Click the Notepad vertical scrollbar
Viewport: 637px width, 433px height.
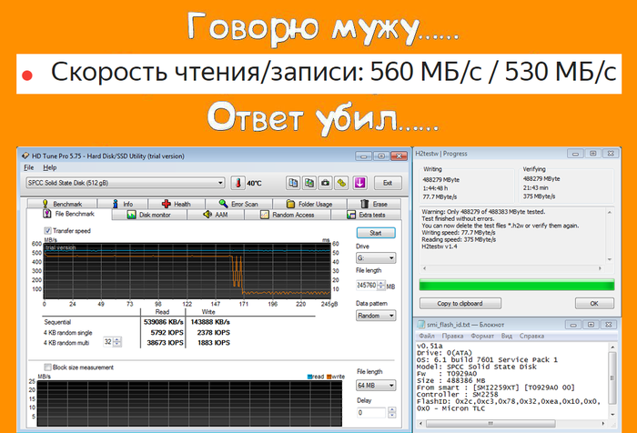pyautogui.click(x=612, y=381)
